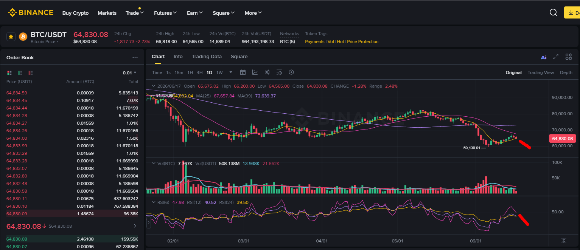
Task: Click the chart auto-fit scale icon
Action: (564, 240)
